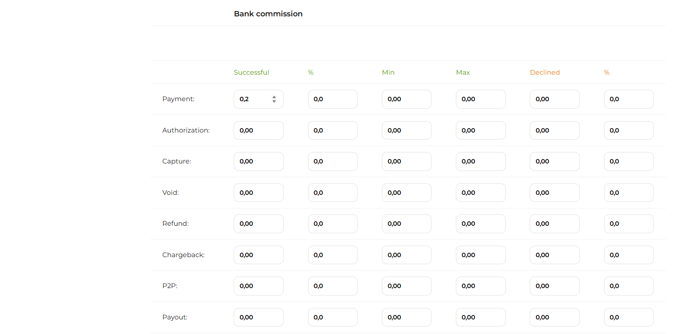Focus the Refund Successful amount field

click(x=258, y=224)
